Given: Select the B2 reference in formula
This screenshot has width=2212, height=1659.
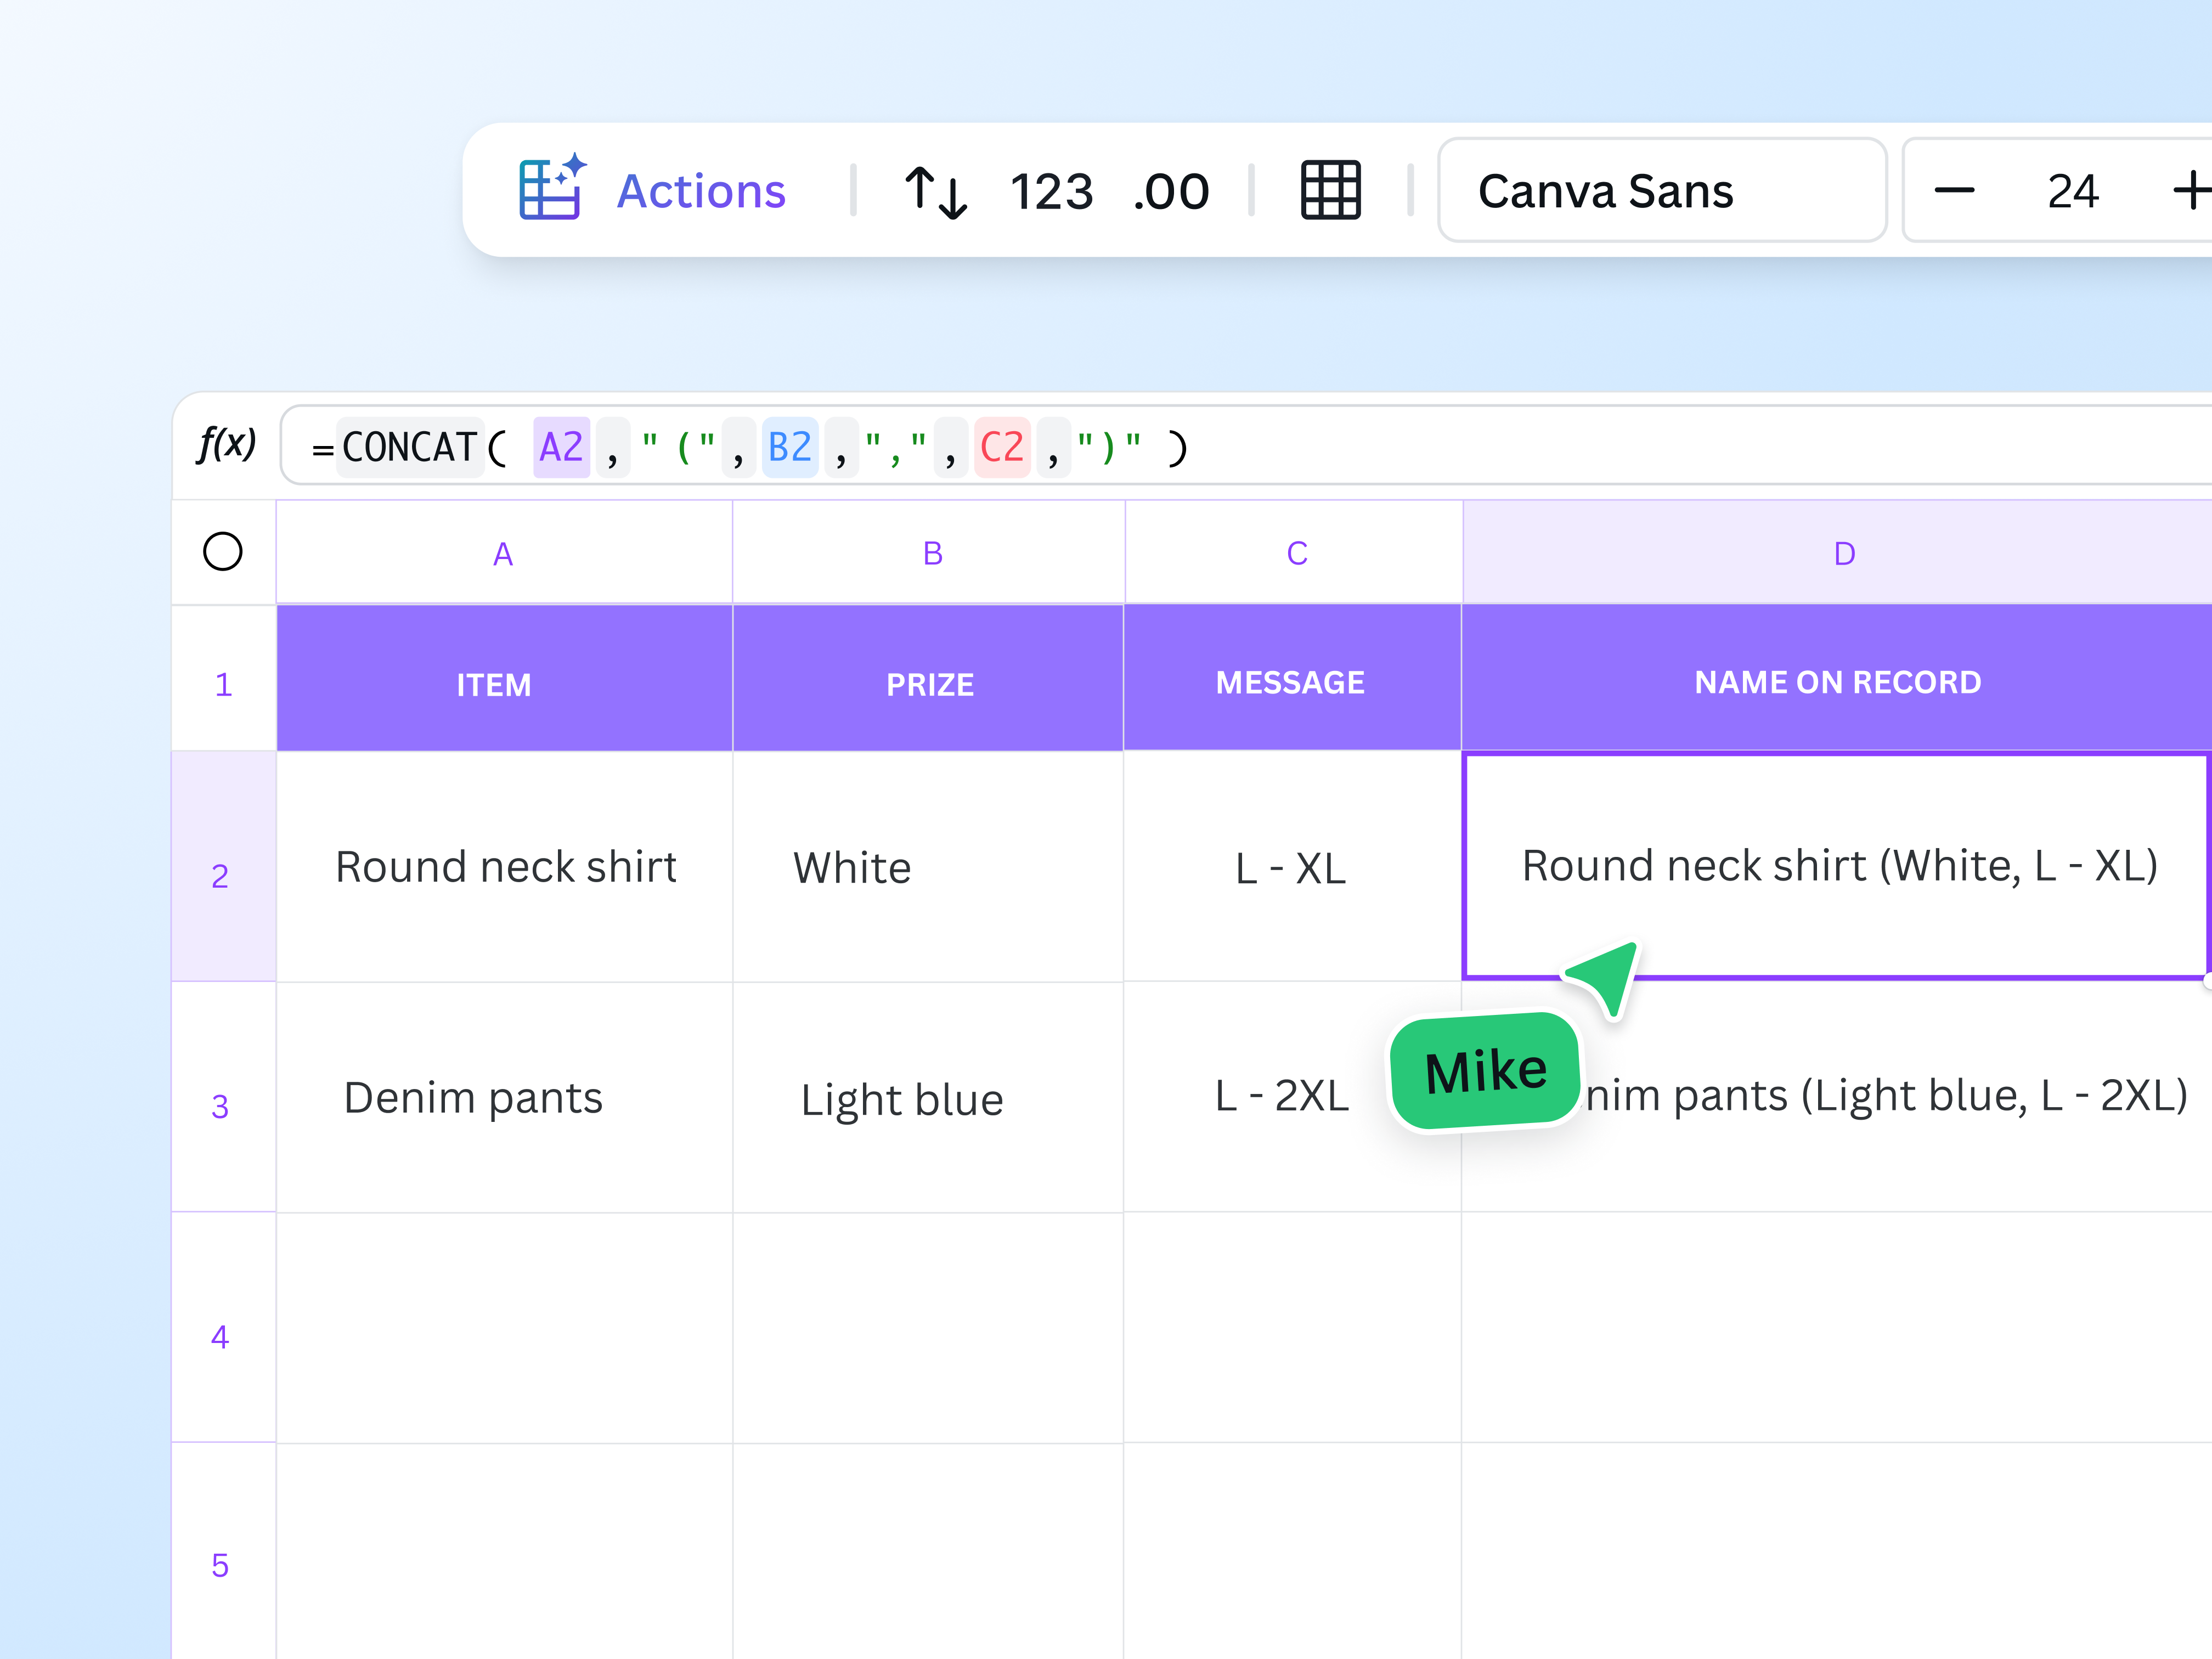Looking at the screenshot, I should point(790,447).
